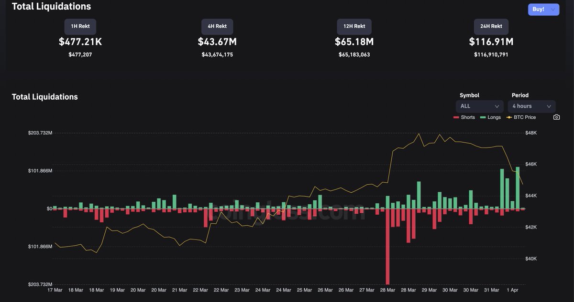Click the exact figure $477,207
Image resolution: width=574 pixels, height=302 pixels.
(x=80, y=55)
